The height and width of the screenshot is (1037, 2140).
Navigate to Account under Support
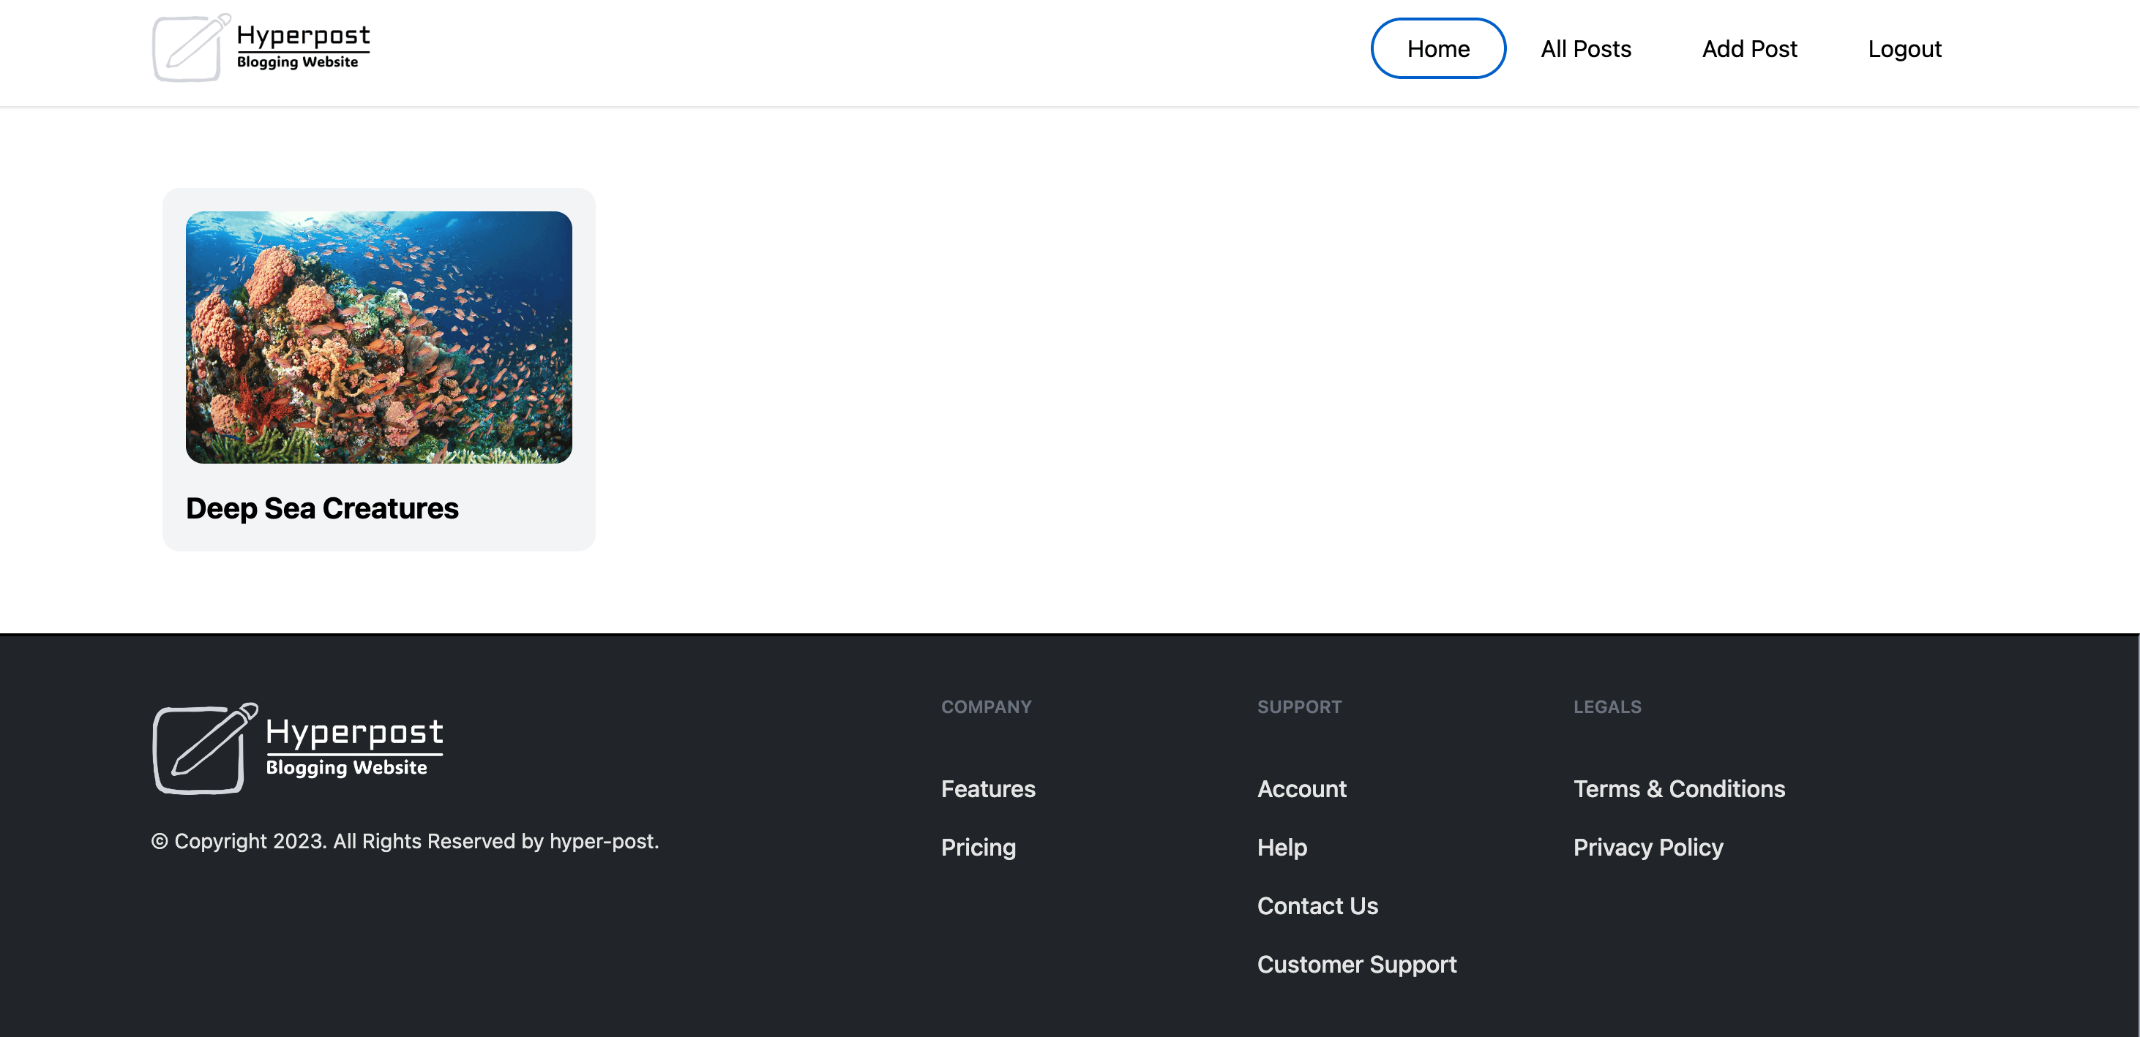1302,789
